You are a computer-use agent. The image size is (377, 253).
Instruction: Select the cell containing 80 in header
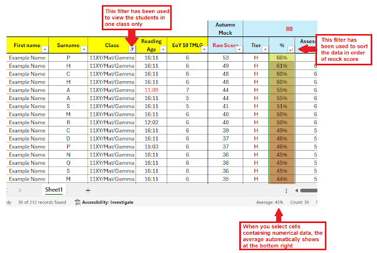[x=289, y=27]
